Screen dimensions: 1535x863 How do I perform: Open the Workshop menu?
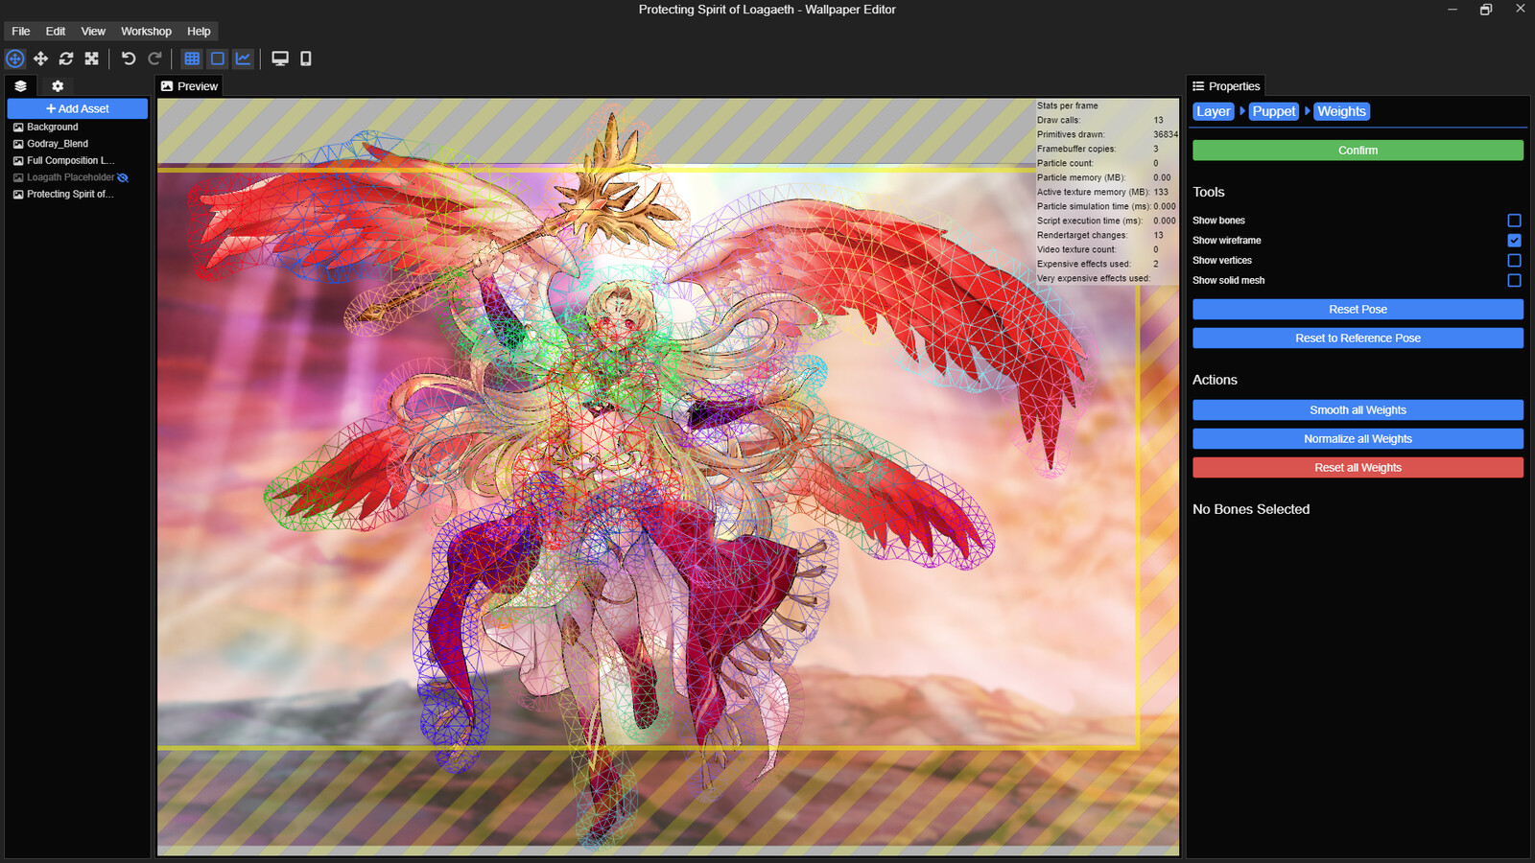coord(146,32)
